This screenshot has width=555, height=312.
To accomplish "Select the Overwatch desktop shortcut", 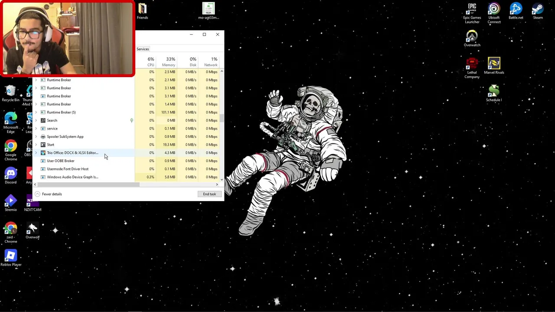I will click(472, 39).
